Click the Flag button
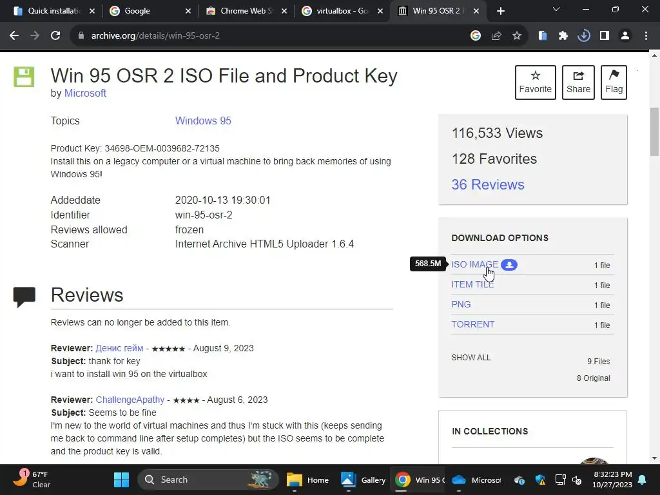660x495 pixels. point(614,82)
